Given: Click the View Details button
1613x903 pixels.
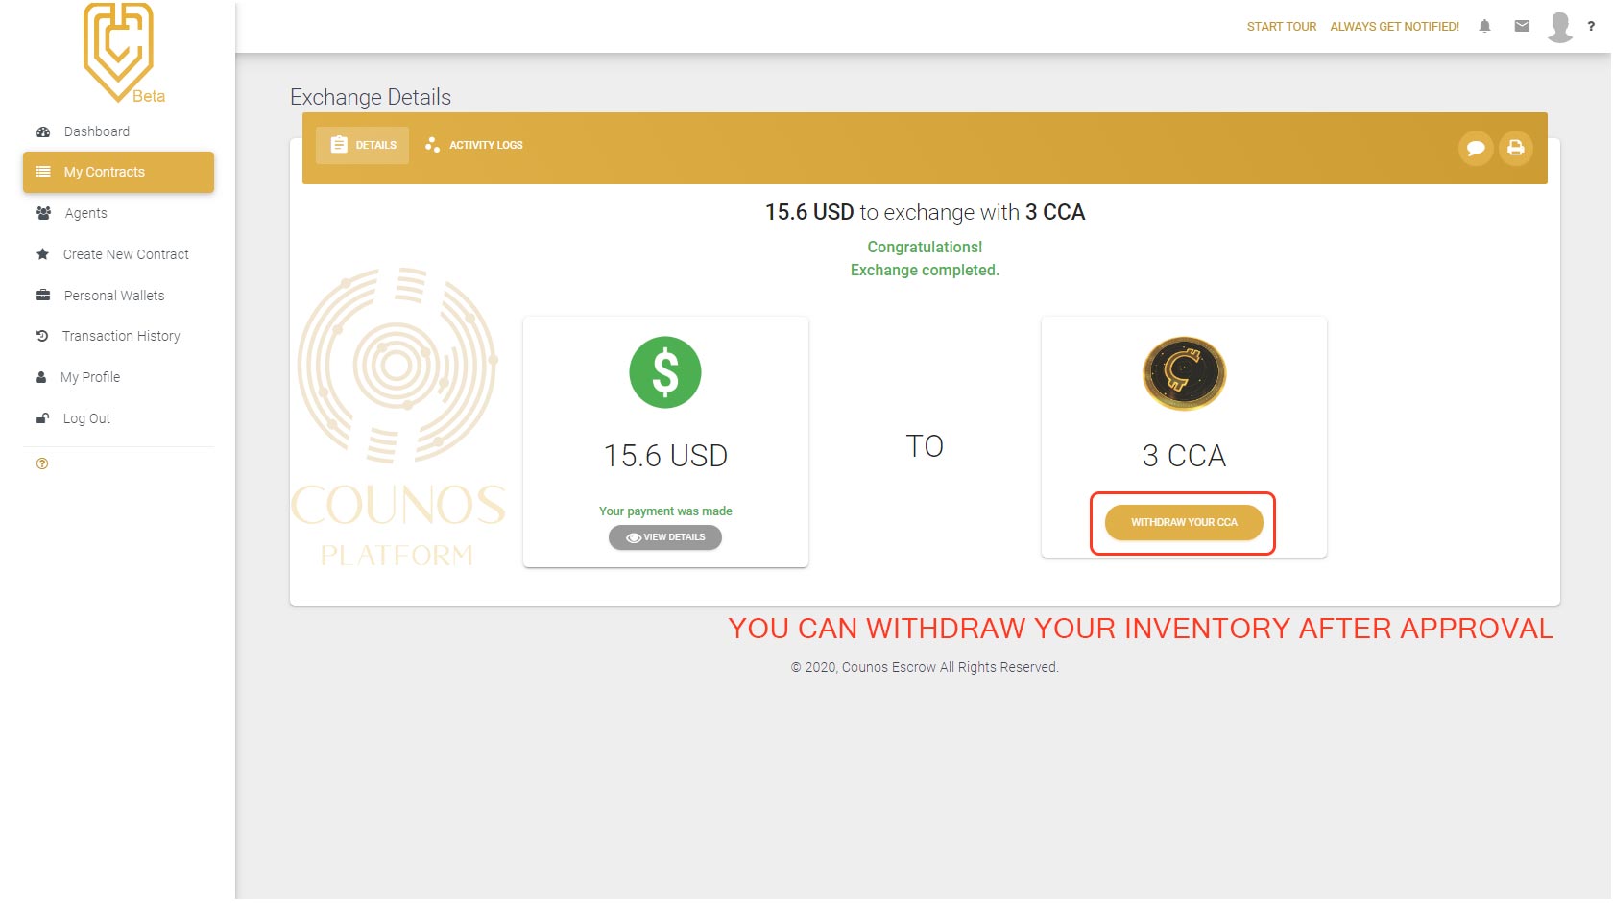Looking at the screenshot, I should click(x=665, y=537).
